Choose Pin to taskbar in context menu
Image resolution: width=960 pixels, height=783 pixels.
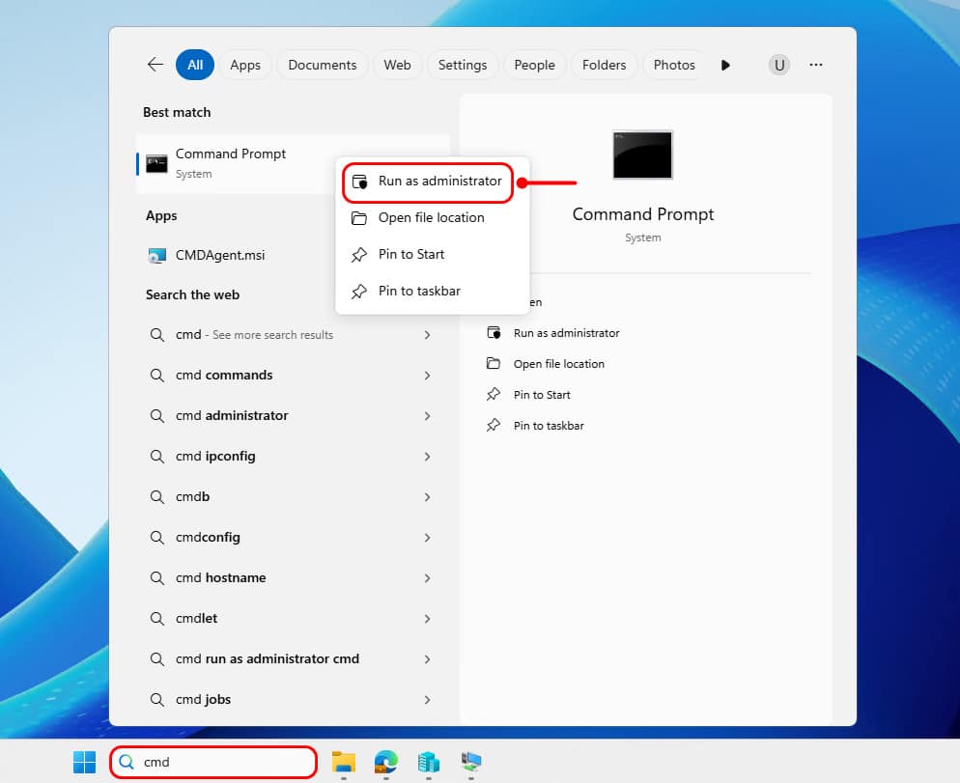(433, 292)
